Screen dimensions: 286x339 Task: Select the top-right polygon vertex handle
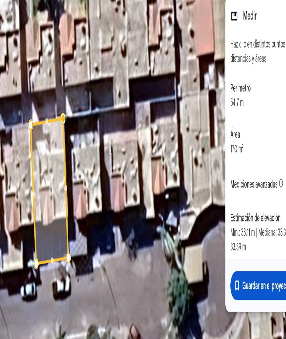tap(63, 119)
